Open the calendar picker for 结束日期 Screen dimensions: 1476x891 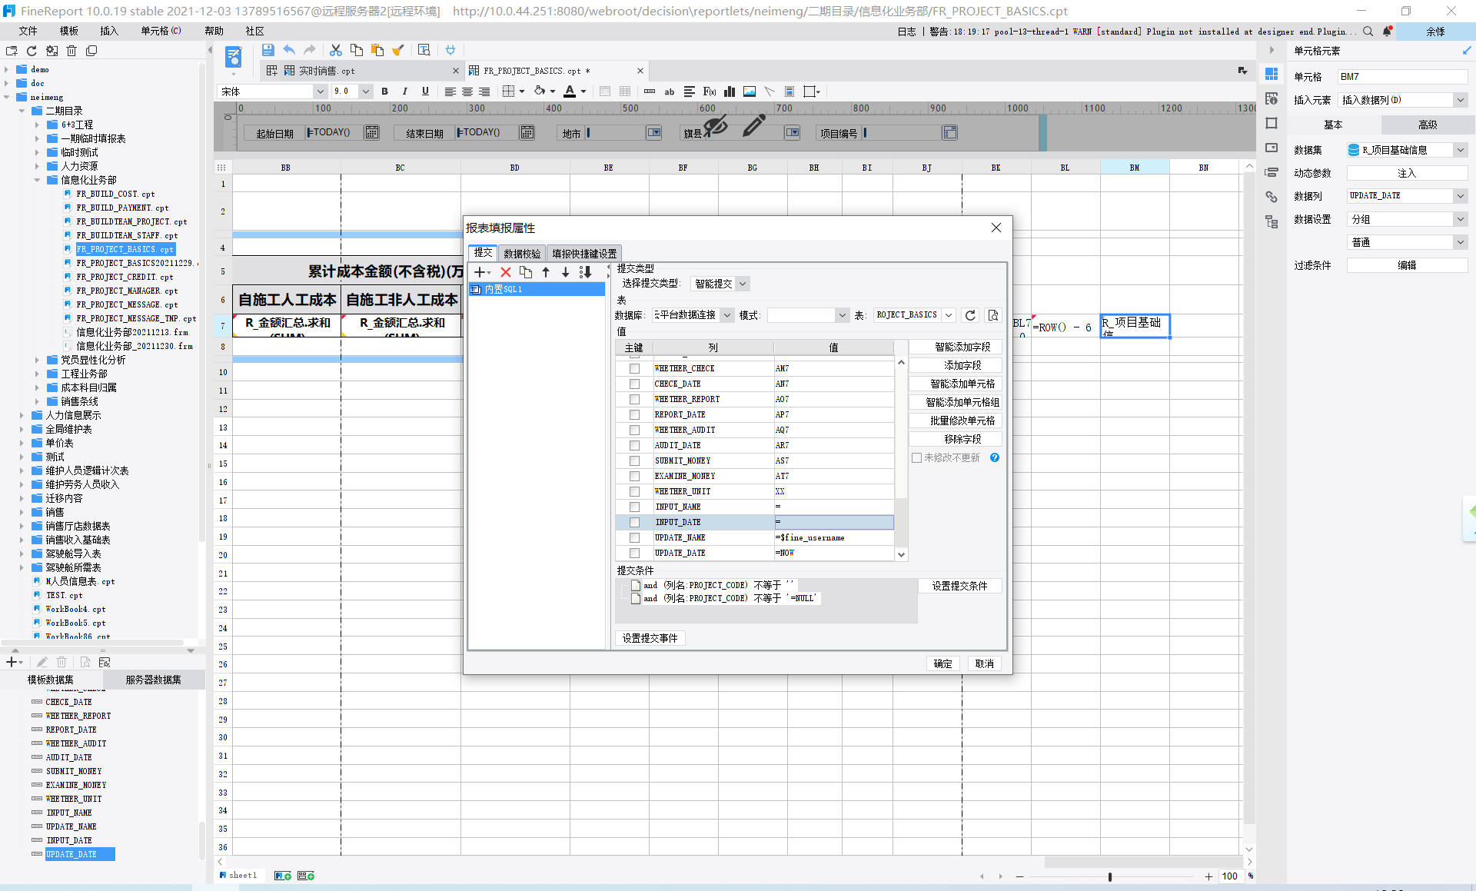(527, 132)
